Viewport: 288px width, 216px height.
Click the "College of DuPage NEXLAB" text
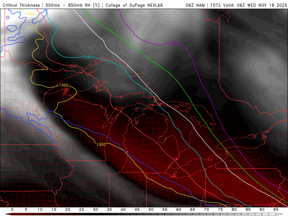coord(134,5)
